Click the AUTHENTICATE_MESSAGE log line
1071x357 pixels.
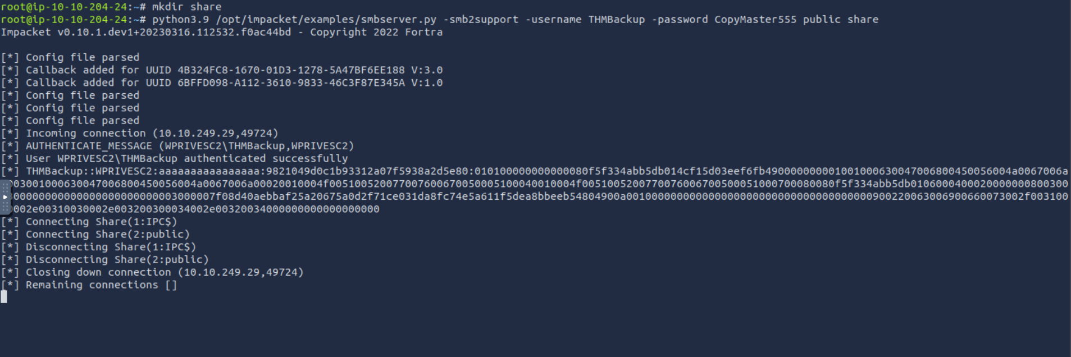tap(177, 146)
